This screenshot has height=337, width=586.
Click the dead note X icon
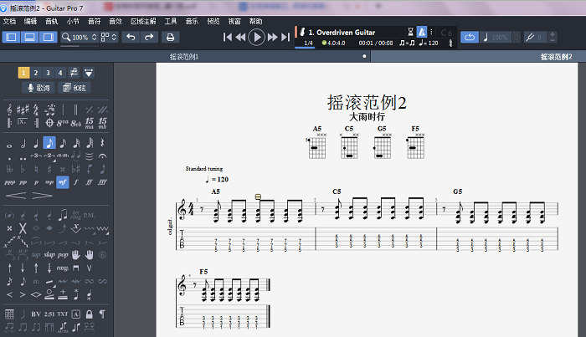(x=23, y=228)
